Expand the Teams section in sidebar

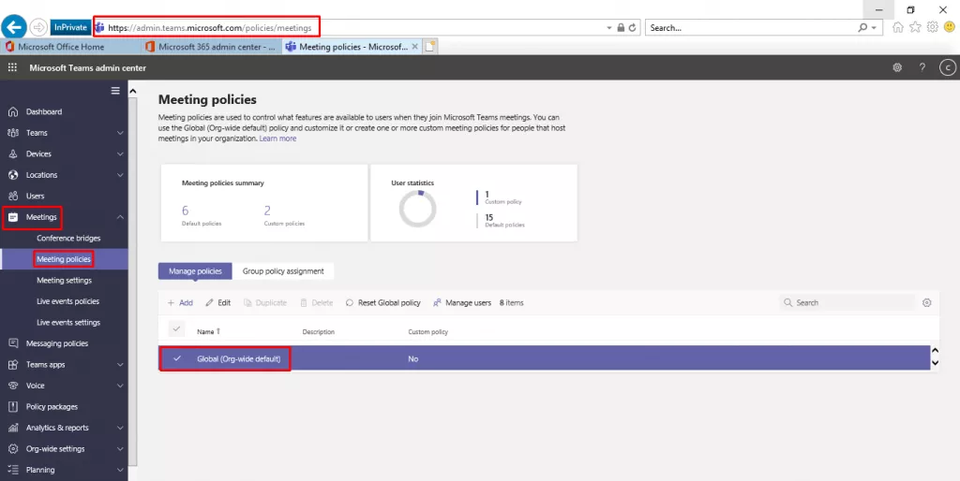(120, 133)
